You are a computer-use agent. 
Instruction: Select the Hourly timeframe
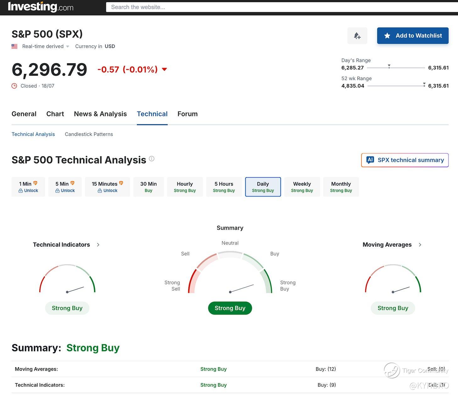[185, 187]
